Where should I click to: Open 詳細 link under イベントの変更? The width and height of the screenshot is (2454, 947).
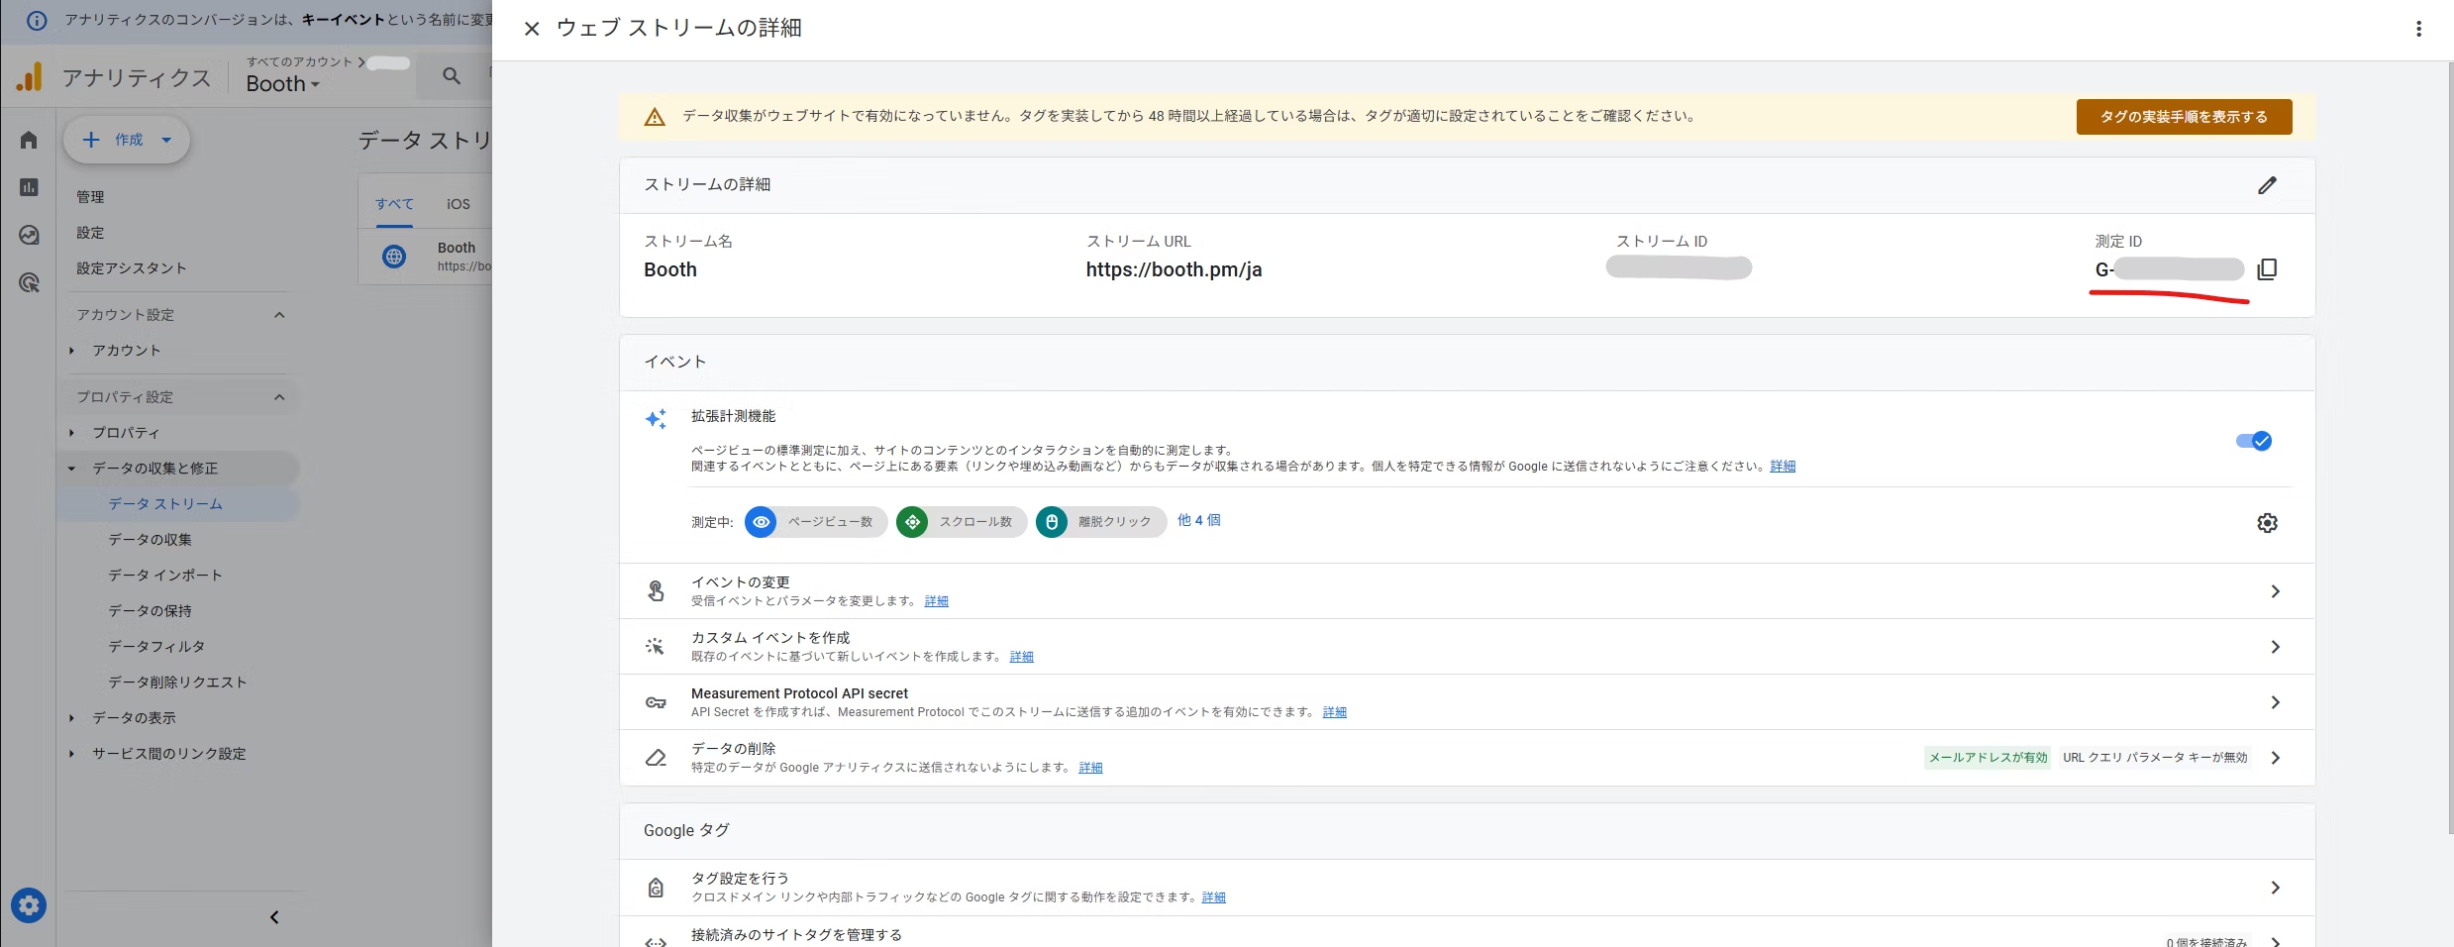[x=937, y=601]
